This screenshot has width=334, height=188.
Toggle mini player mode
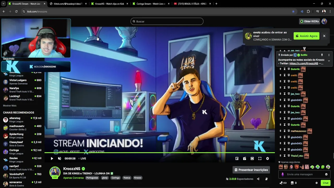(x=237, y=158)
